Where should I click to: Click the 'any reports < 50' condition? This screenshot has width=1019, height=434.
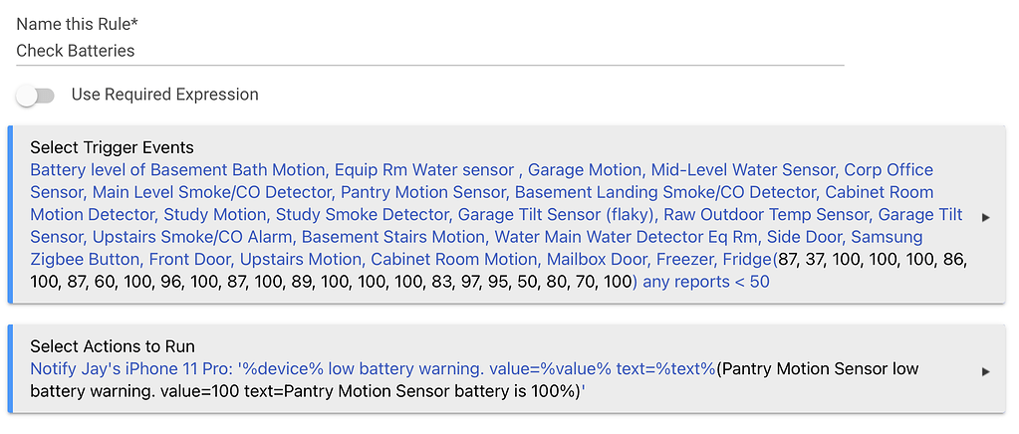705,282
